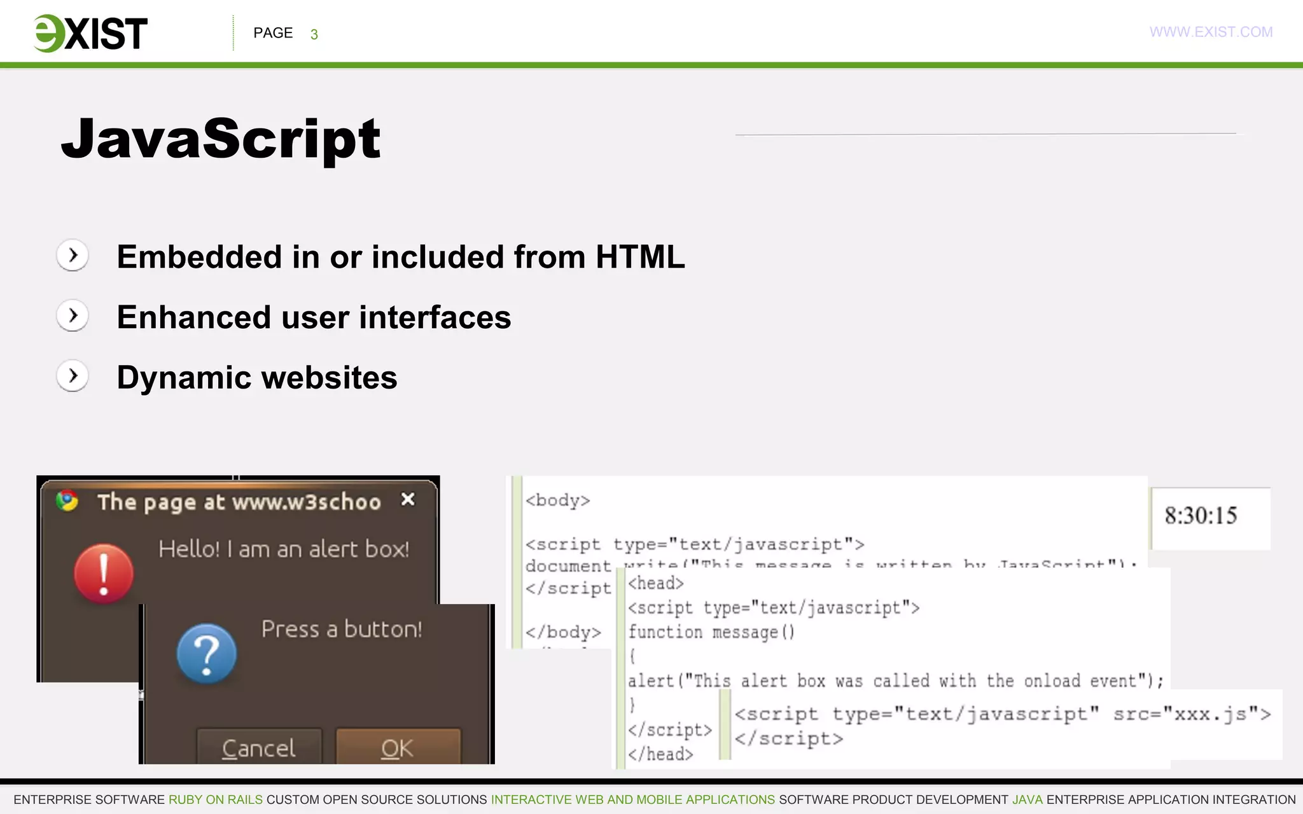Click the alert onload event code line
This screenshot has height=814, width=1303.
pos(896,681)
